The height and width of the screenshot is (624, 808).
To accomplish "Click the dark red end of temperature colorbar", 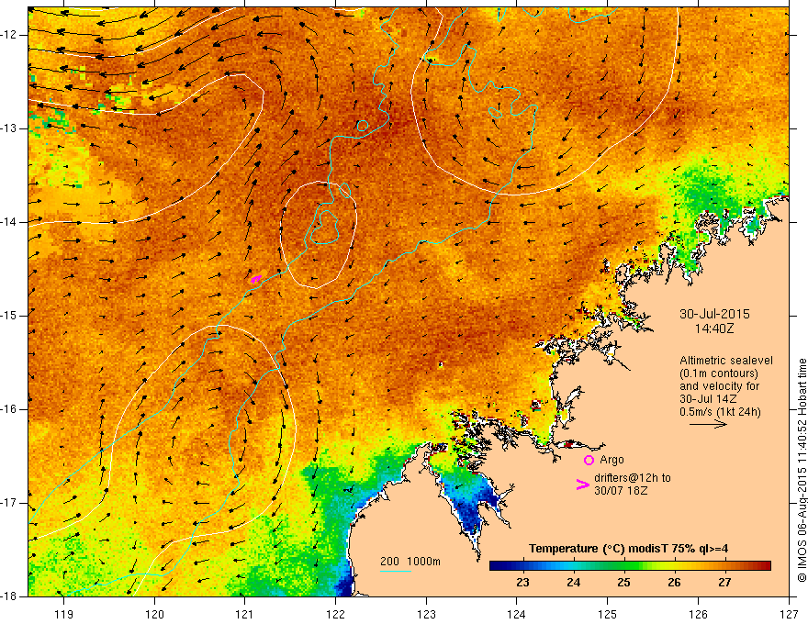I will point(764,566).
